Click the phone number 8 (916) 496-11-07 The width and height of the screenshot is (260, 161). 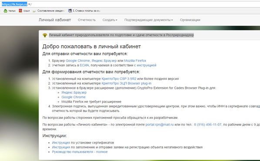pyautogui.click(x=207, y=125)
